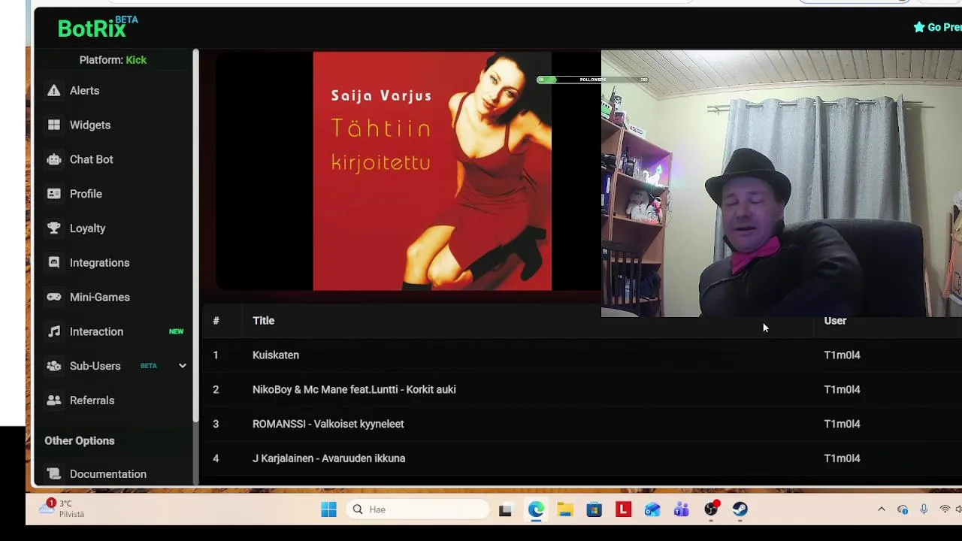This screenshot has height=541, width=962.
Task: Click the Integrations icon
Action: 53,263
